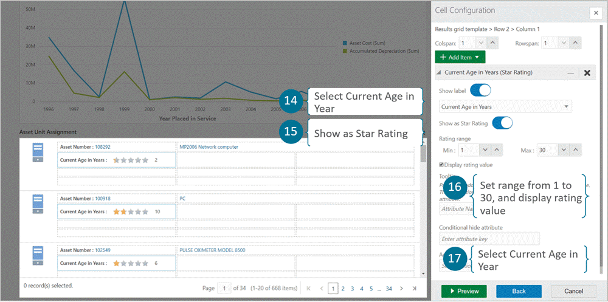The width and height of the screenshot is (608, 302).
Task: Click the asset icon for 108292
Action: [38, 153]
